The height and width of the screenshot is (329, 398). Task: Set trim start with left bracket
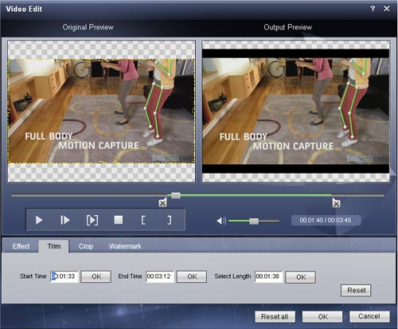(143, 220)
